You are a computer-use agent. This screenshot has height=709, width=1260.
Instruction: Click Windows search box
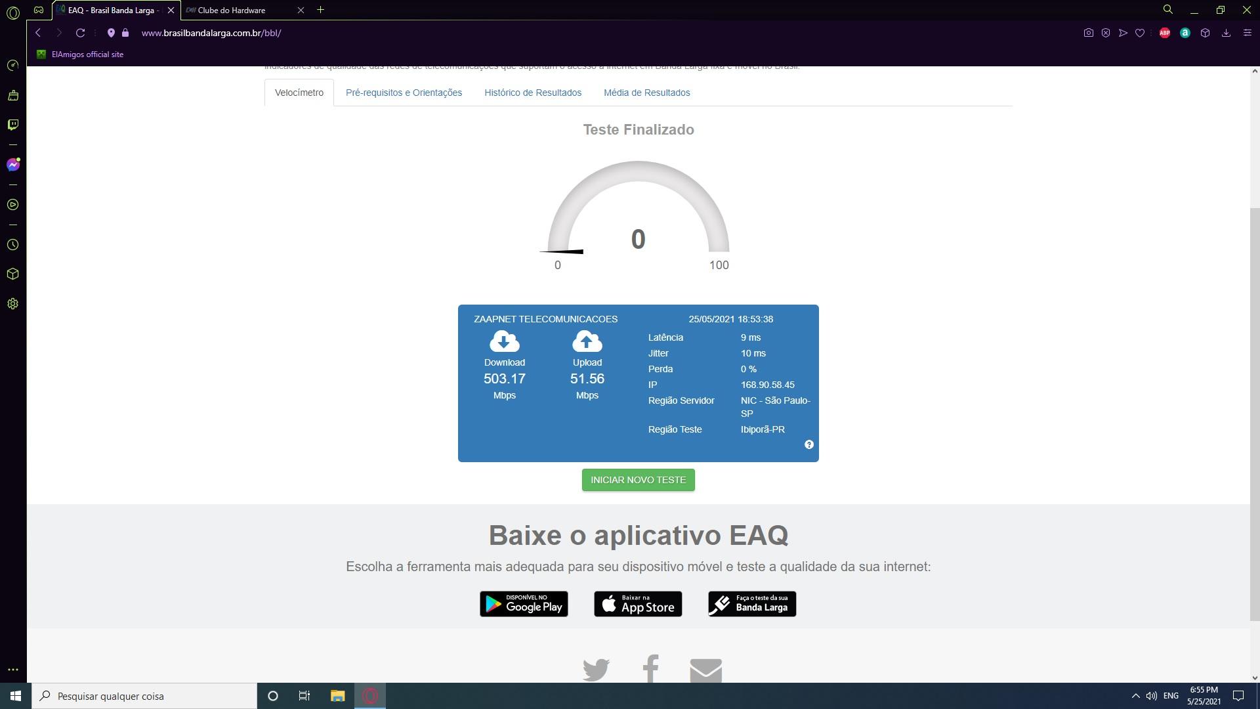144,696
